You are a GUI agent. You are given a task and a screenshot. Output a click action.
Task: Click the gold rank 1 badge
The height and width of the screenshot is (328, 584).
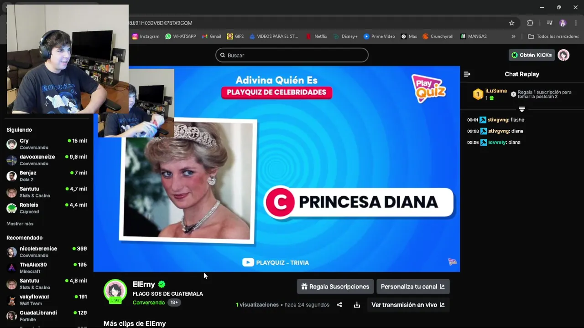point(478,94)
